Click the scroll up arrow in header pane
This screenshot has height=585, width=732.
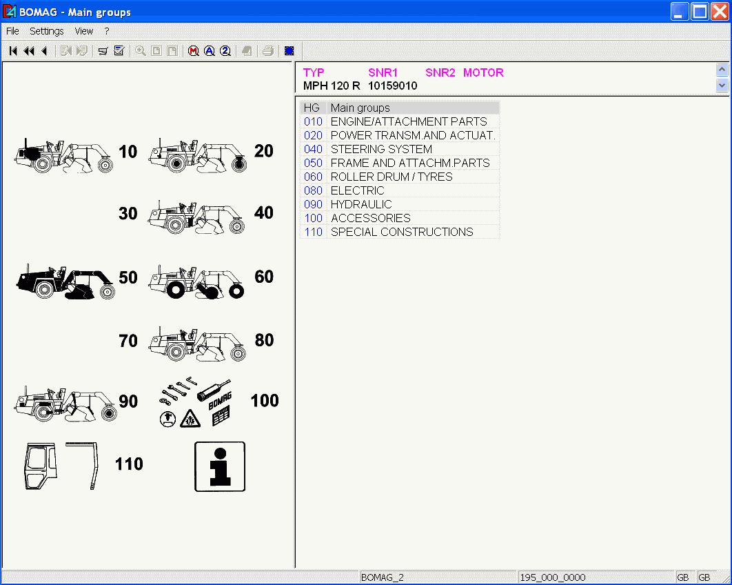722,70
